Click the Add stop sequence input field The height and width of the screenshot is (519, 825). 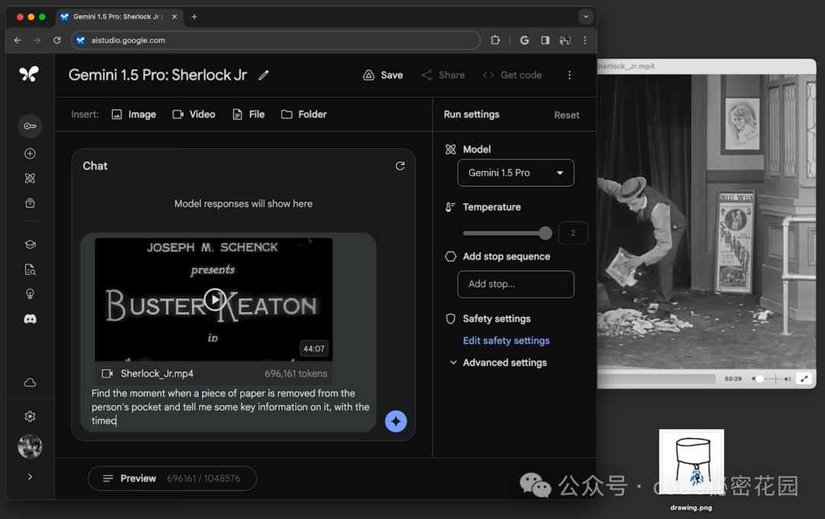[516, 284]
